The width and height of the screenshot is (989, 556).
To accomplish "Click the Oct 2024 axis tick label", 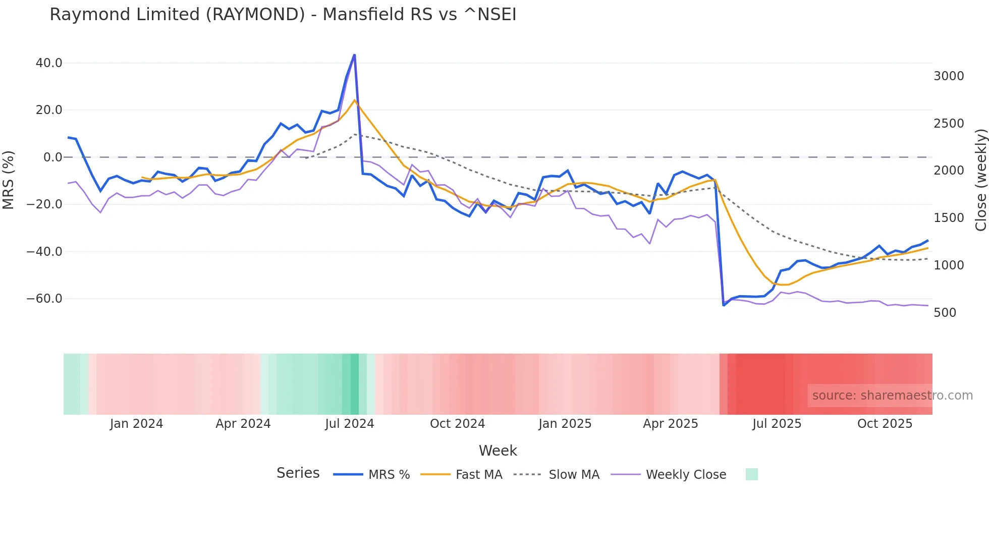I will click(457, 424).
